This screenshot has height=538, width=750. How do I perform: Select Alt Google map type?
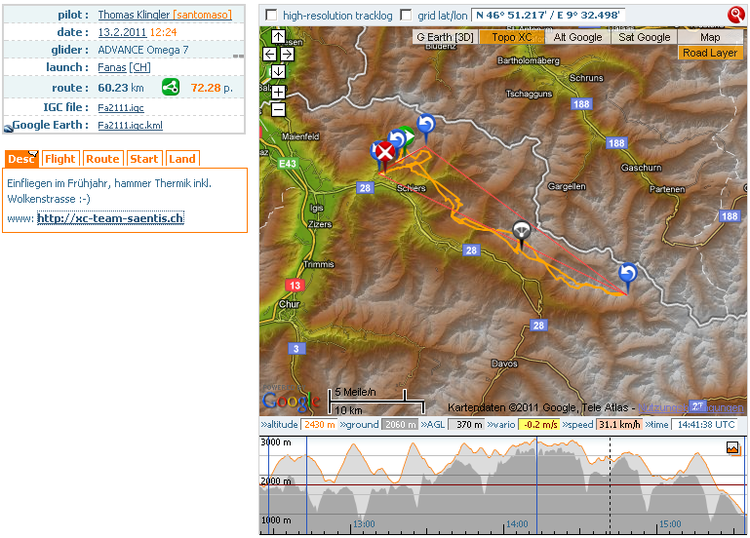point(577,37)
